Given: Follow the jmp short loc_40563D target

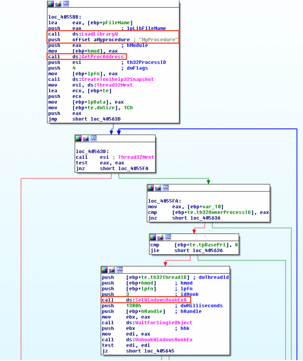Looking at the screenshot, I should (106, 119).
